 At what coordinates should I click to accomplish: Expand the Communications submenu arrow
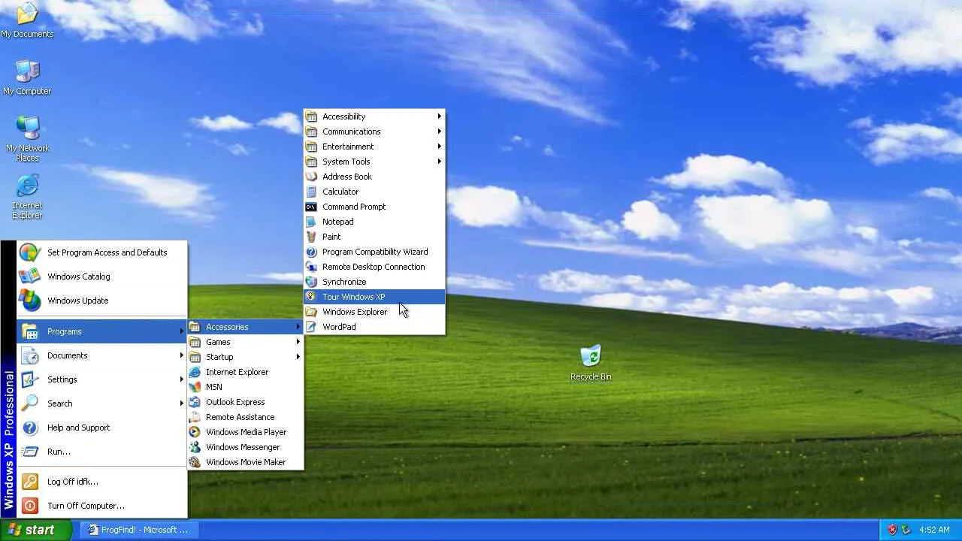click(439, 131)
